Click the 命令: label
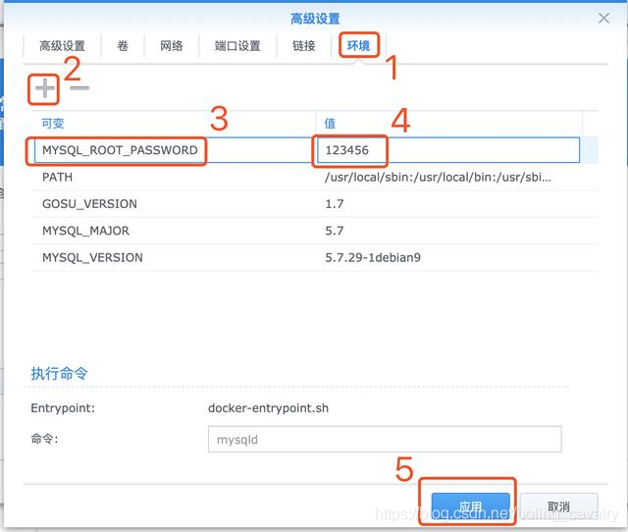This screenshot has height=532, width=628. (x=44, y=439)
